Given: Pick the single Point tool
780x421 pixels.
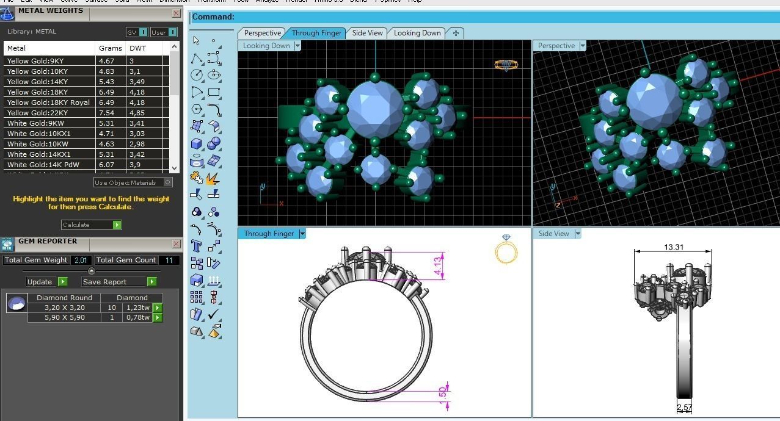Looking at the screenshot, I should [x=213, y=40].
